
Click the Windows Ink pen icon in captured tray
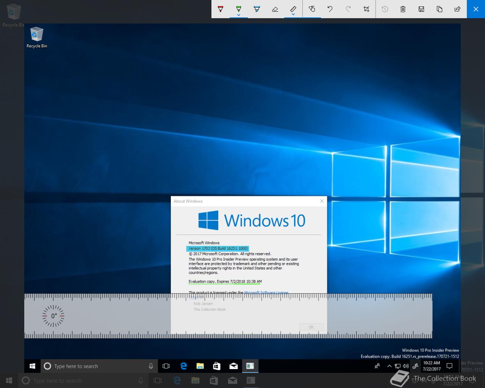coord(415,366)
